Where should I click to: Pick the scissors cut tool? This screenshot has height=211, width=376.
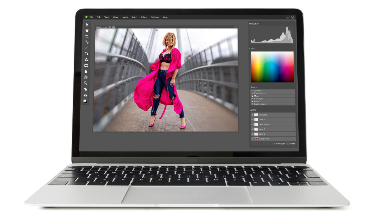click(86, 42)
